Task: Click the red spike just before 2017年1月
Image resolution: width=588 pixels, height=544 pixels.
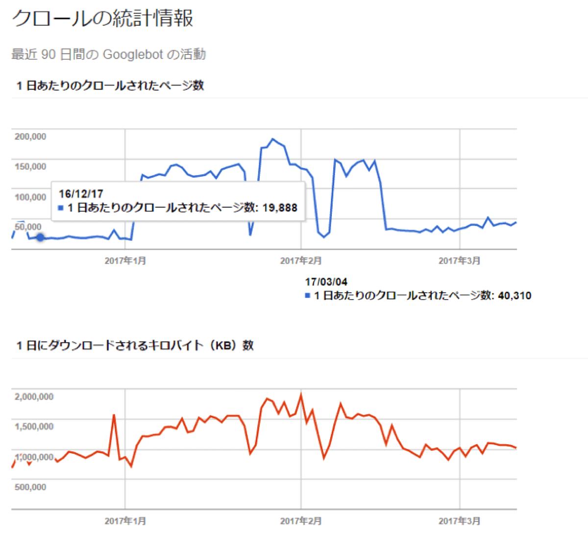Action: click(114, 416)
